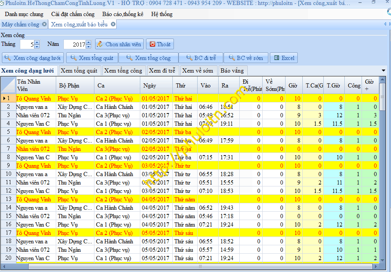Open the Danh mục chung menu
The image size is (391, 272).
24,14
